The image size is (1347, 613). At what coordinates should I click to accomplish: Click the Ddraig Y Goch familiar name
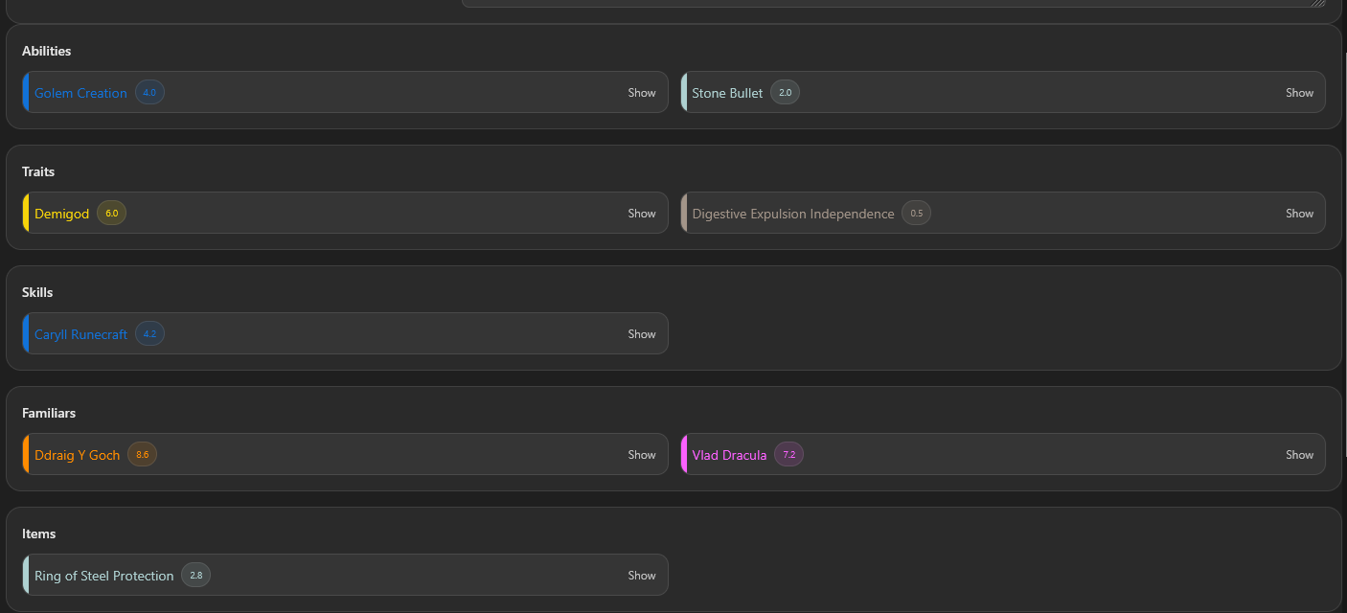77,455
